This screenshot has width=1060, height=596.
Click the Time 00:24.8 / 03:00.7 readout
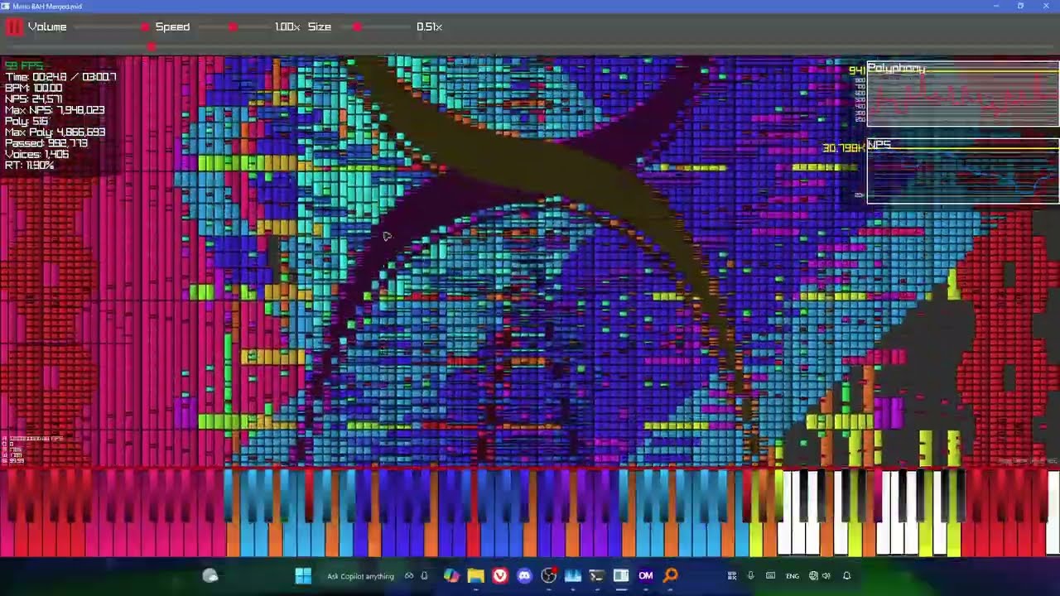click(x=60, y=77)
